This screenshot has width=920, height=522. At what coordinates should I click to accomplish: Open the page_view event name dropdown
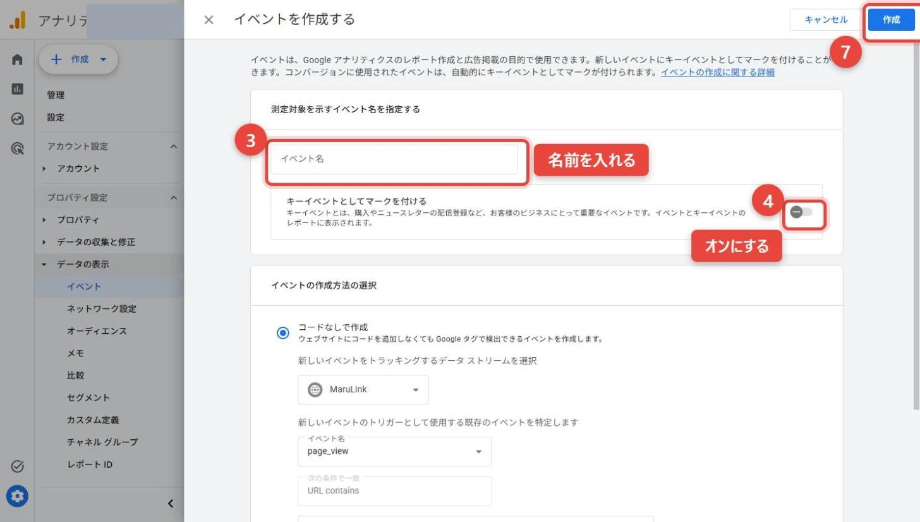(394, 451)
